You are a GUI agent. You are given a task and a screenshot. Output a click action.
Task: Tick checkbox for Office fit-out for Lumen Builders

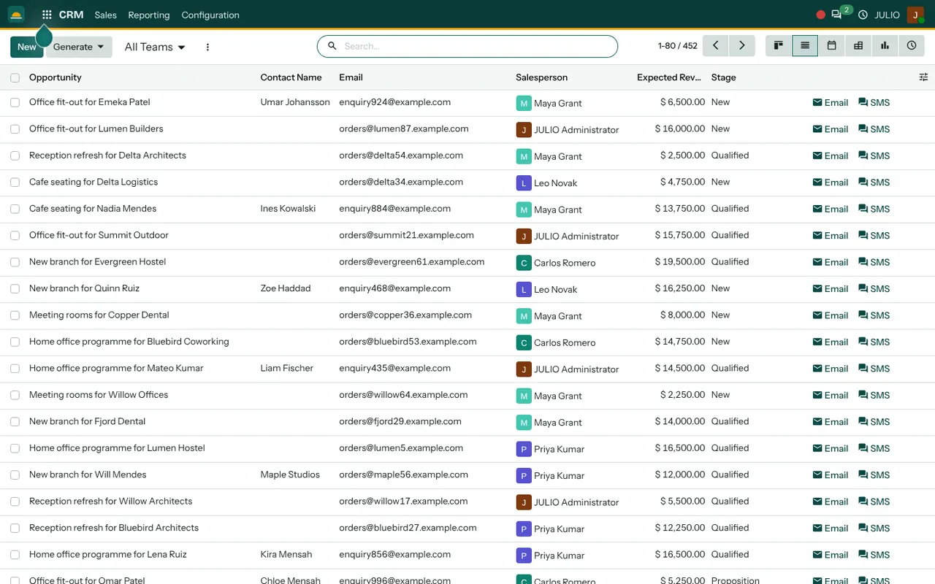click(x=15, y=129)
